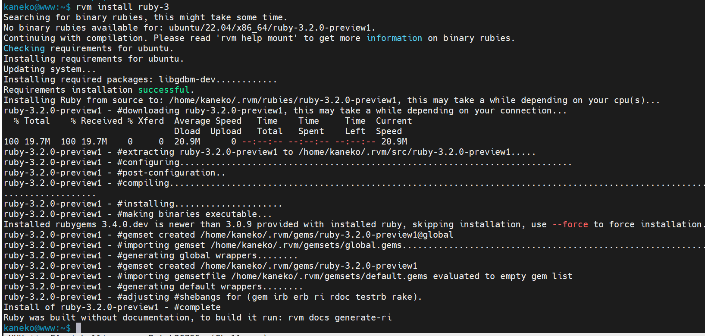Screen dimensions: 705x336
Task: Click the '#configuring' progress line
Action: pyautogui.click(x=148, y=163)
